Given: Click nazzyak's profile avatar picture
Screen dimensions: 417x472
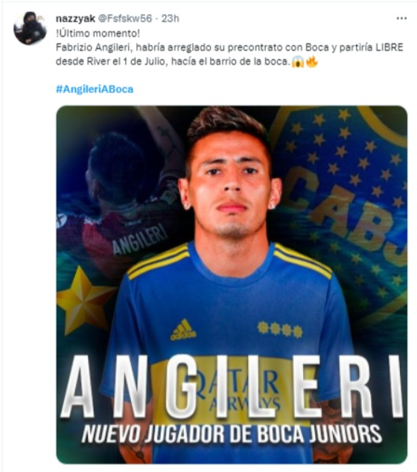Looking at the screenshot, I should pyautogui.click(x=30, y=28).
